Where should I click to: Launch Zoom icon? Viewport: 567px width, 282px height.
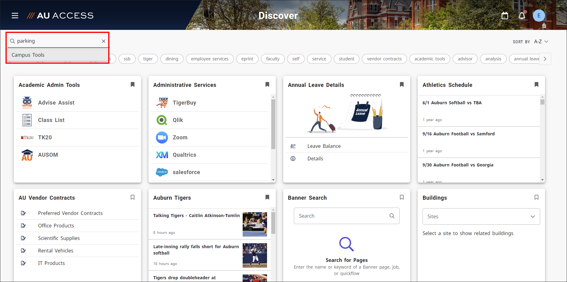pos(162,137)
